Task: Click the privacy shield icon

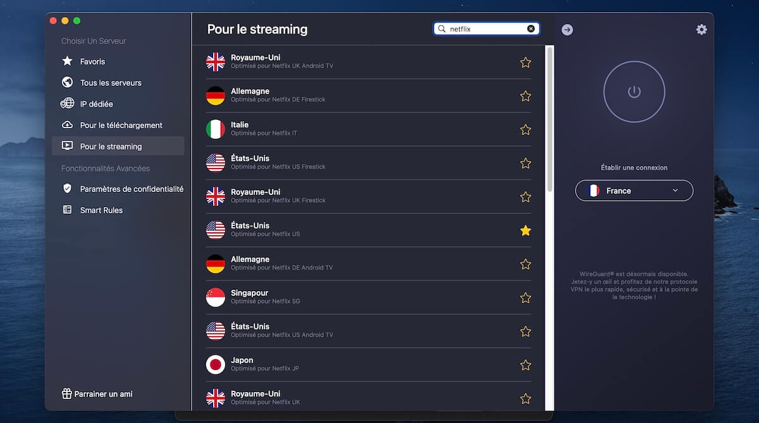Action: (68, 189)
